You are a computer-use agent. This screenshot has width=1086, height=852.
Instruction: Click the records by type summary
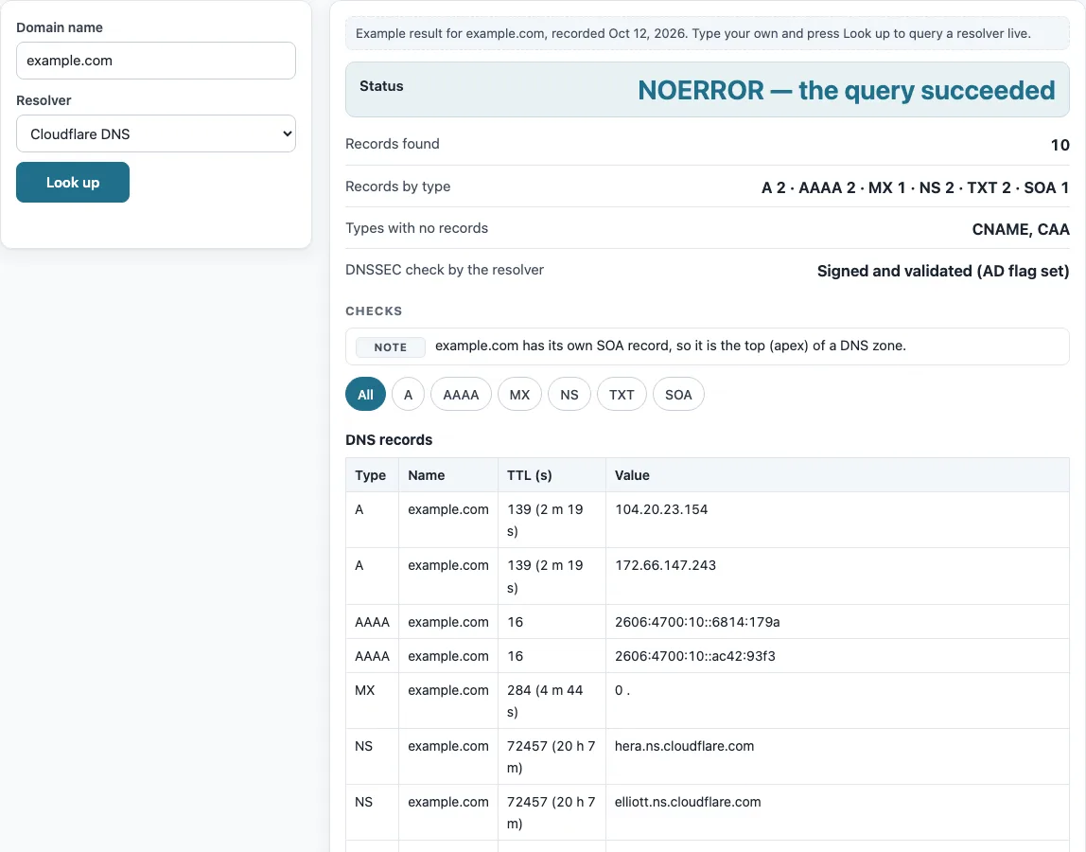click(915, 187)
